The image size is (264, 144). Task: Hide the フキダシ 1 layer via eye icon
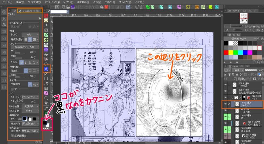pyautogui.click(x=225, y=104)
